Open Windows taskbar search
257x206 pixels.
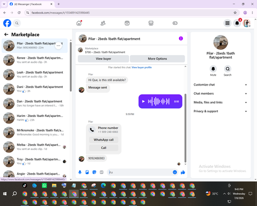point(14,194)
